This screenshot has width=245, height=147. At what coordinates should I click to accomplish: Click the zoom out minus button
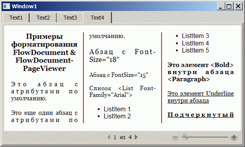(x=175, y=137)
